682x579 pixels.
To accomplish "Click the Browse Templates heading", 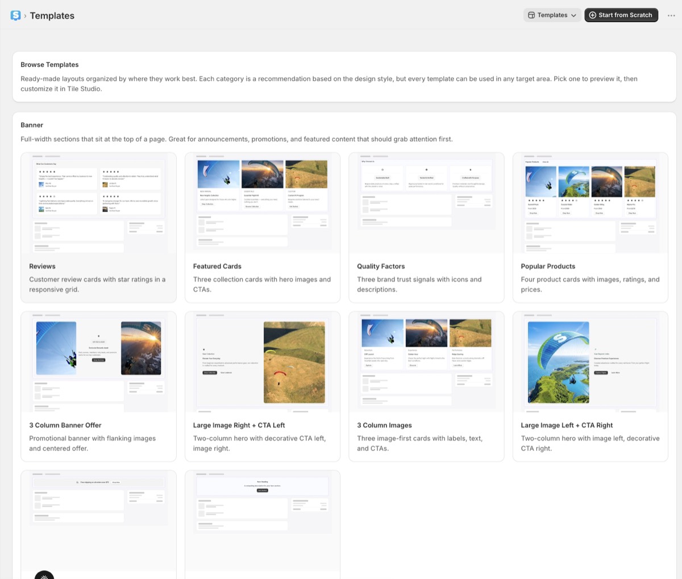I will (x=49, y=65).
